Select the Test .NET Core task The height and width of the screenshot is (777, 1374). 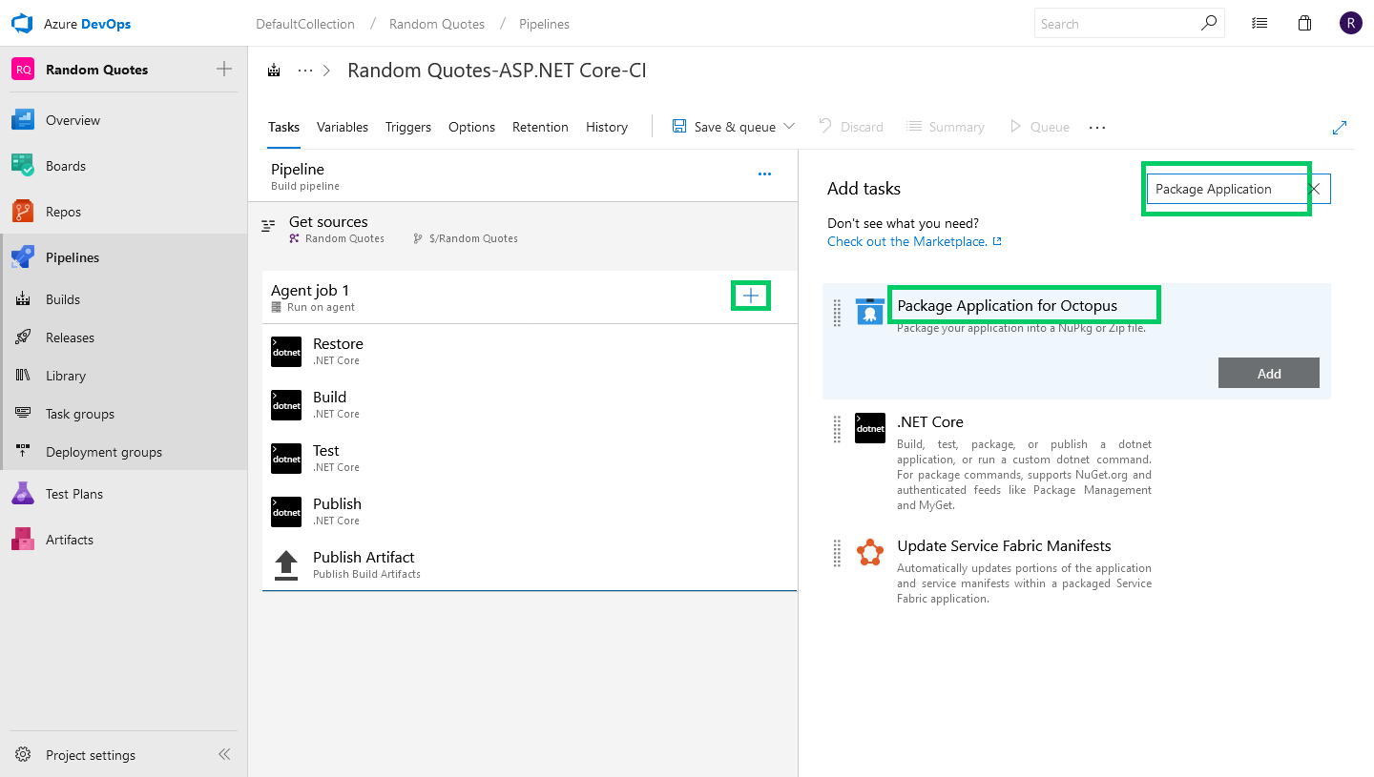[x=529, y=458]
